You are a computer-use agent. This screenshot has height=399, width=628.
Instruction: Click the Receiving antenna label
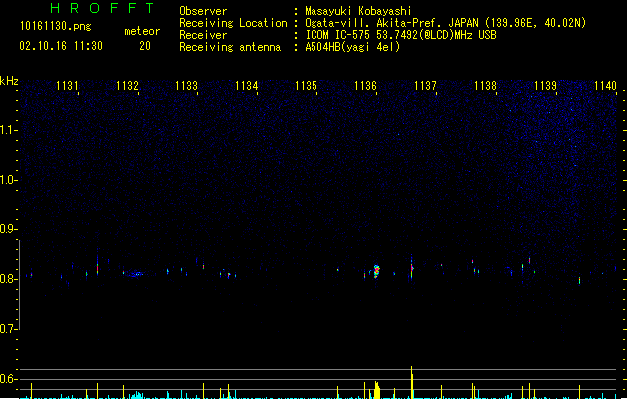click(x=230, y=47)
